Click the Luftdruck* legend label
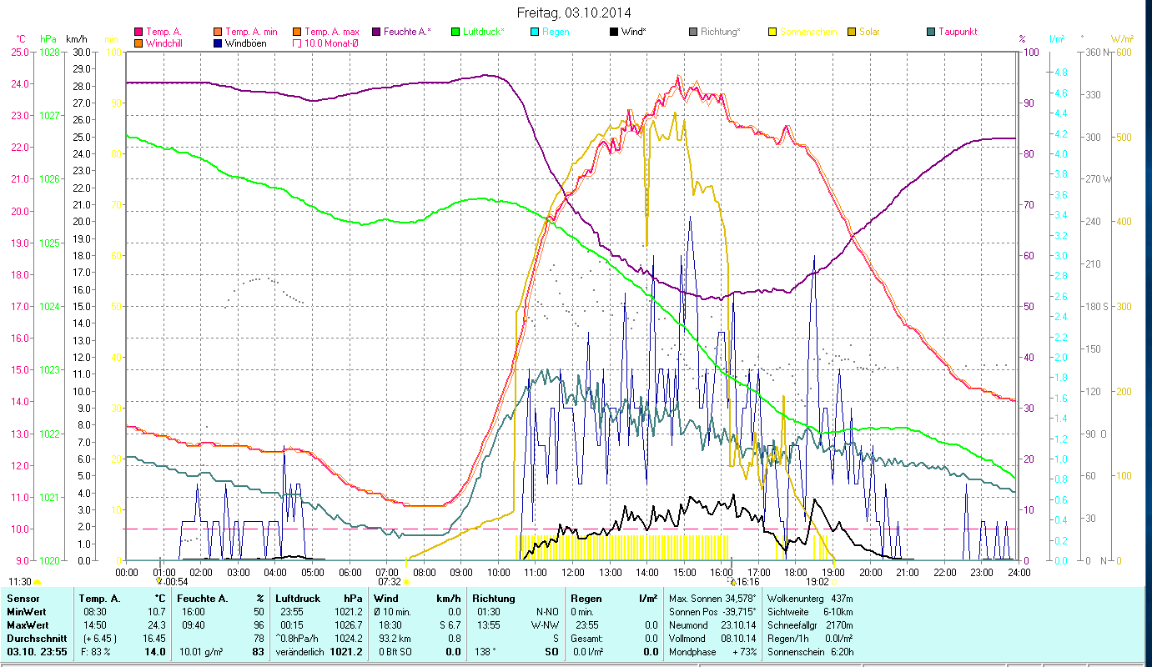This screenshot has height=667, width=1152. tap(485, 33)
